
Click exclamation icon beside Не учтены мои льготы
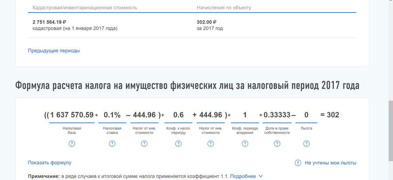click(x=298, y=163)
